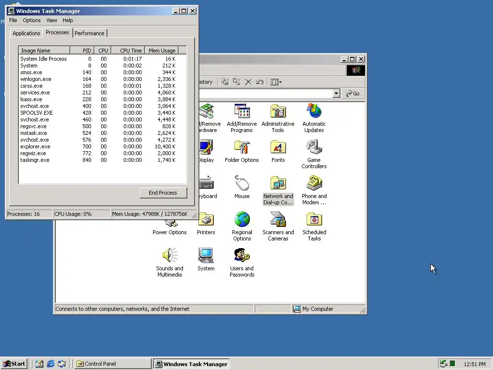Select the Printers folder icon
The image size is (493, 370).
(206, 224)
